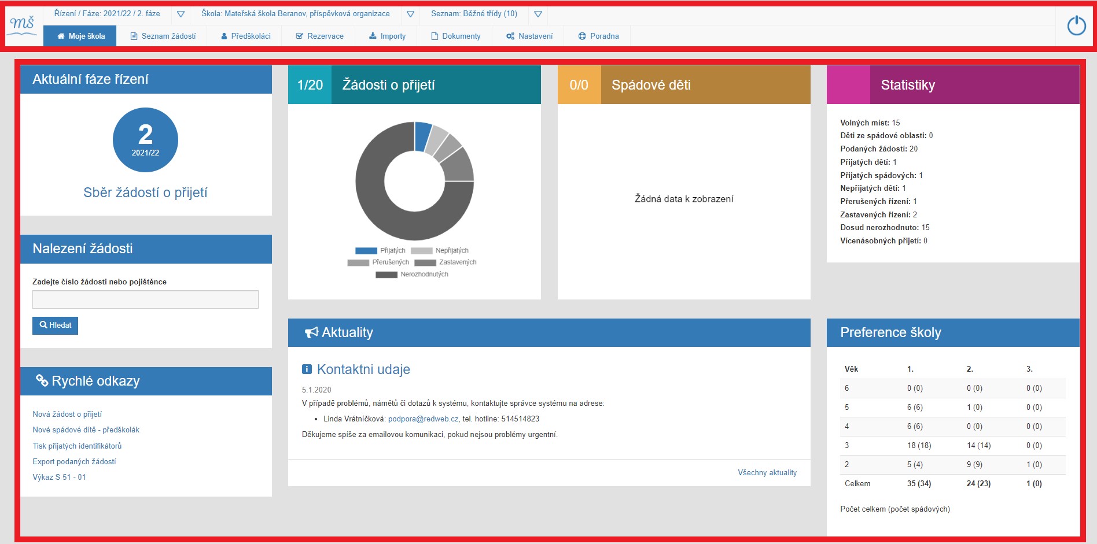Open the Importy menu

point(387,36)
